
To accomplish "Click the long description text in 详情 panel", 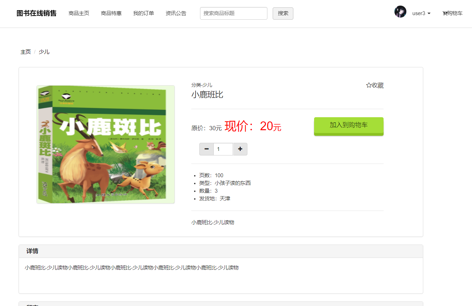I will tap(132, 267).
